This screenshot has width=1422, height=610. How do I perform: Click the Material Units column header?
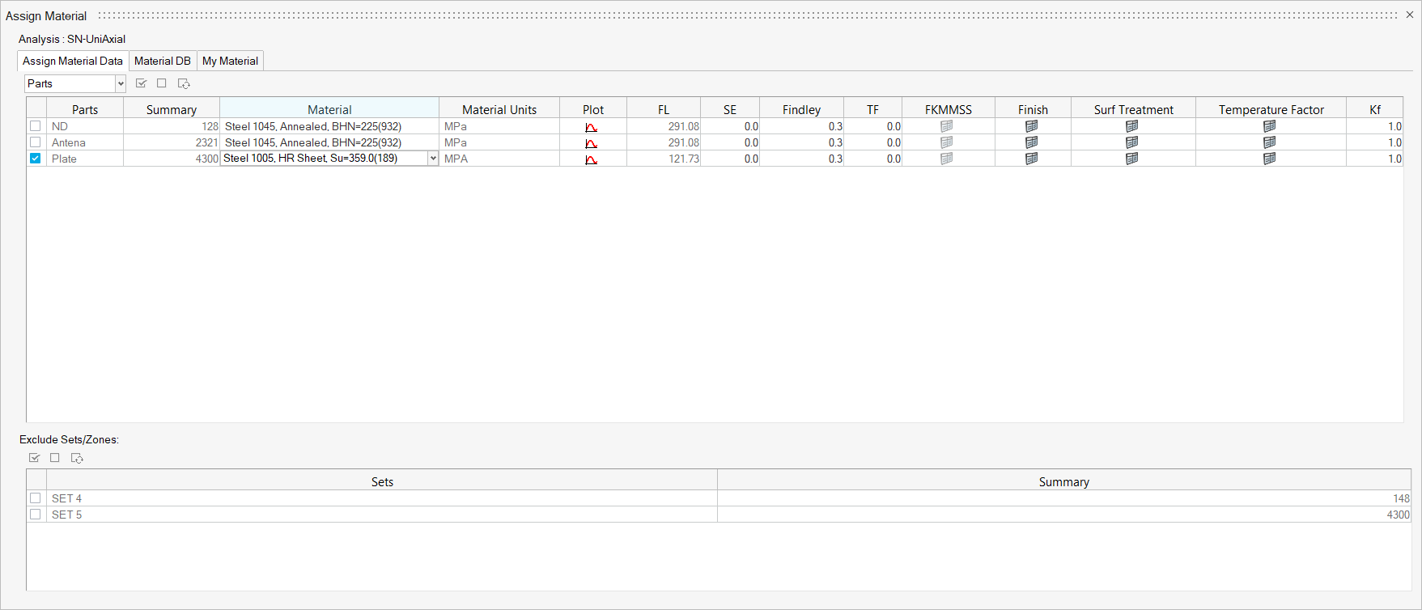click(499, 109)
